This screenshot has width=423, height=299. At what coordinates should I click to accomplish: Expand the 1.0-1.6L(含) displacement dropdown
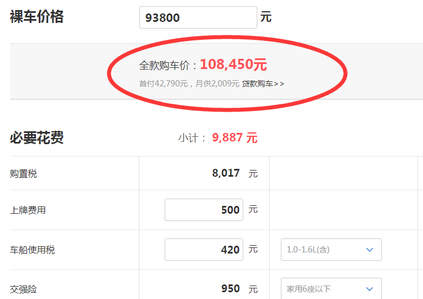pyautogui.click(x=331, y=250)
